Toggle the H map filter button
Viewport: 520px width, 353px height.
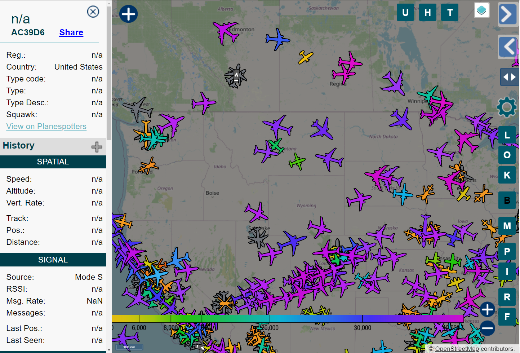click(428, 13)
